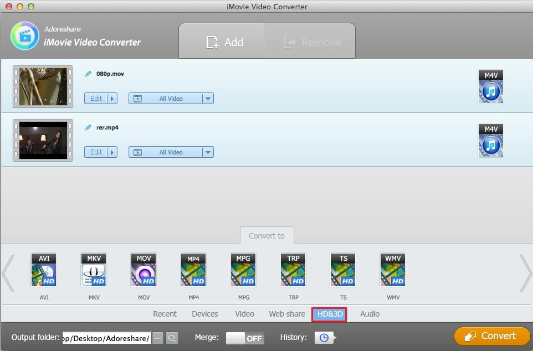
Task: Click the magnifier icon to open output folder
Action: click(x=172, y=338)
